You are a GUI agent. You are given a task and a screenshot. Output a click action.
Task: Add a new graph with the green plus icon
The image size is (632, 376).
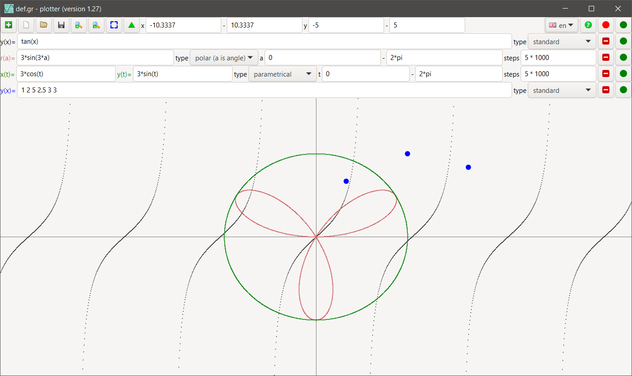9,25
